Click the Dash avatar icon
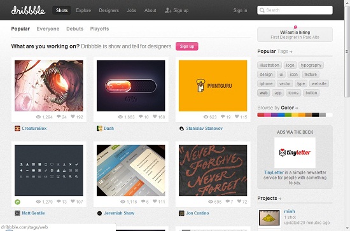Screen dimensions: 350x231 coord(99,129)
